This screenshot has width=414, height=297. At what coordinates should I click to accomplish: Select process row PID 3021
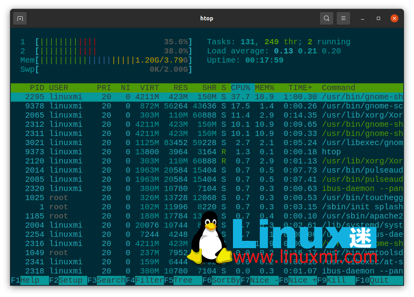point(207,143)
